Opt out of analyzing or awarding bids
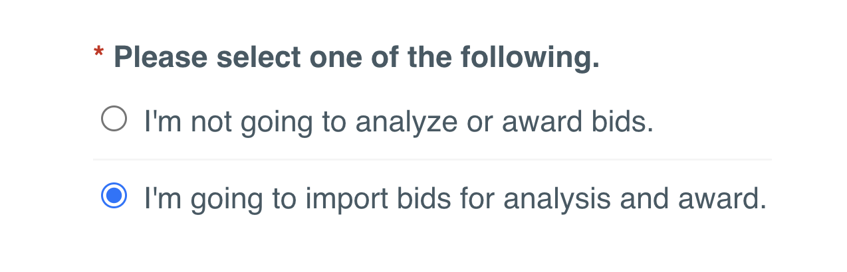The height and width of the screenshot is (272, 847). point(114,120)
